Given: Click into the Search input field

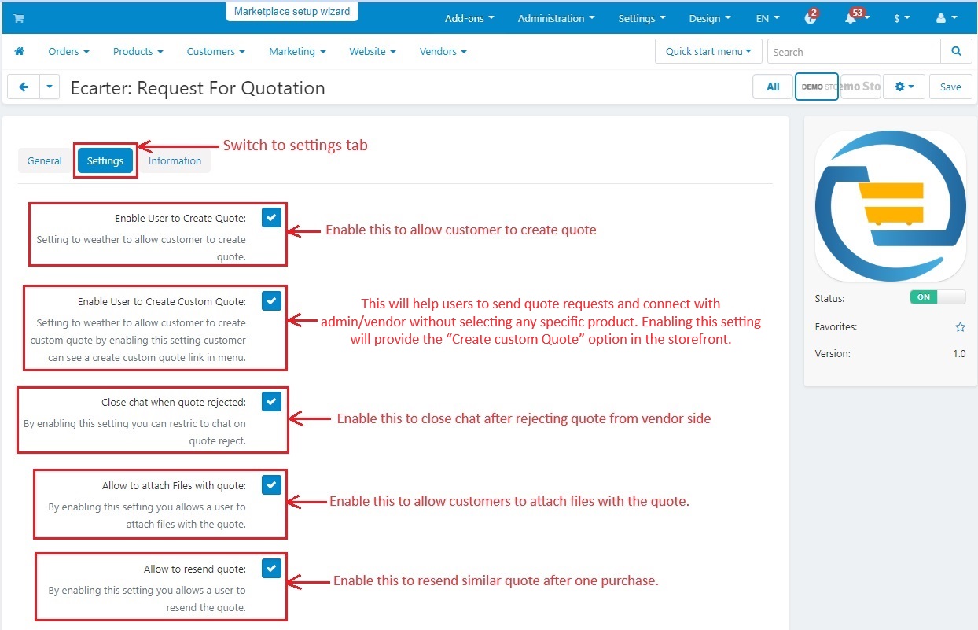Looking at the screenshot, I should tap(854, 51).
